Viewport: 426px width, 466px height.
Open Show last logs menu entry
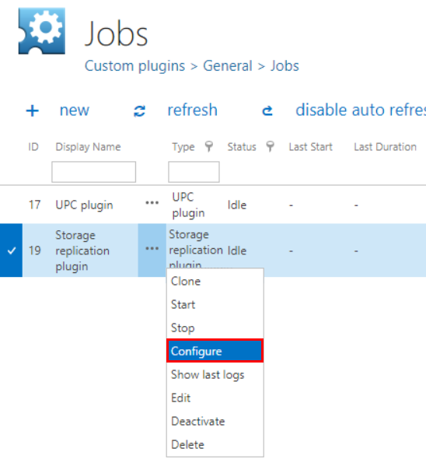point(215,374)
